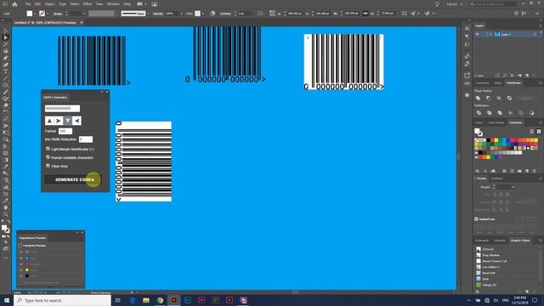Select the Type tool
544x306 pixels.
(6, 71)
